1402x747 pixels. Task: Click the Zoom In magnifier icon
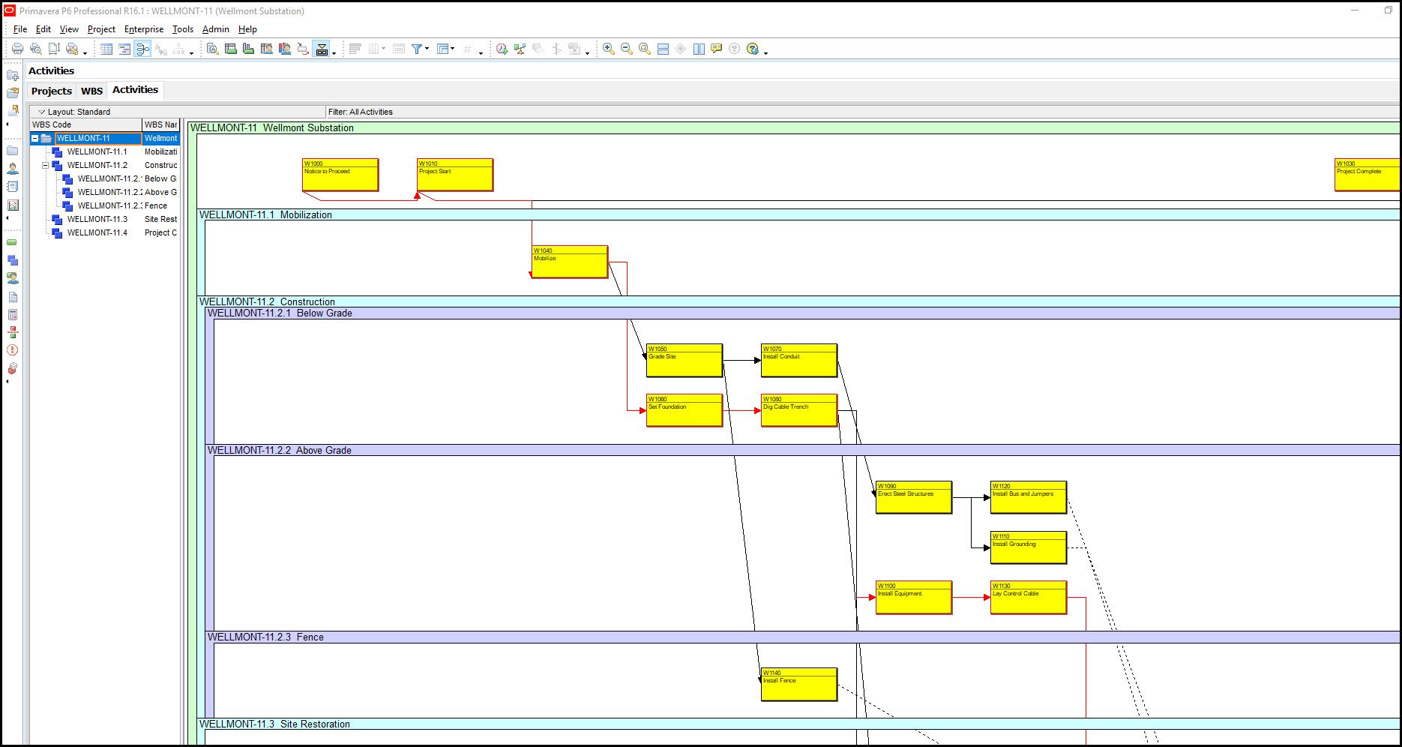coord(609,49)
